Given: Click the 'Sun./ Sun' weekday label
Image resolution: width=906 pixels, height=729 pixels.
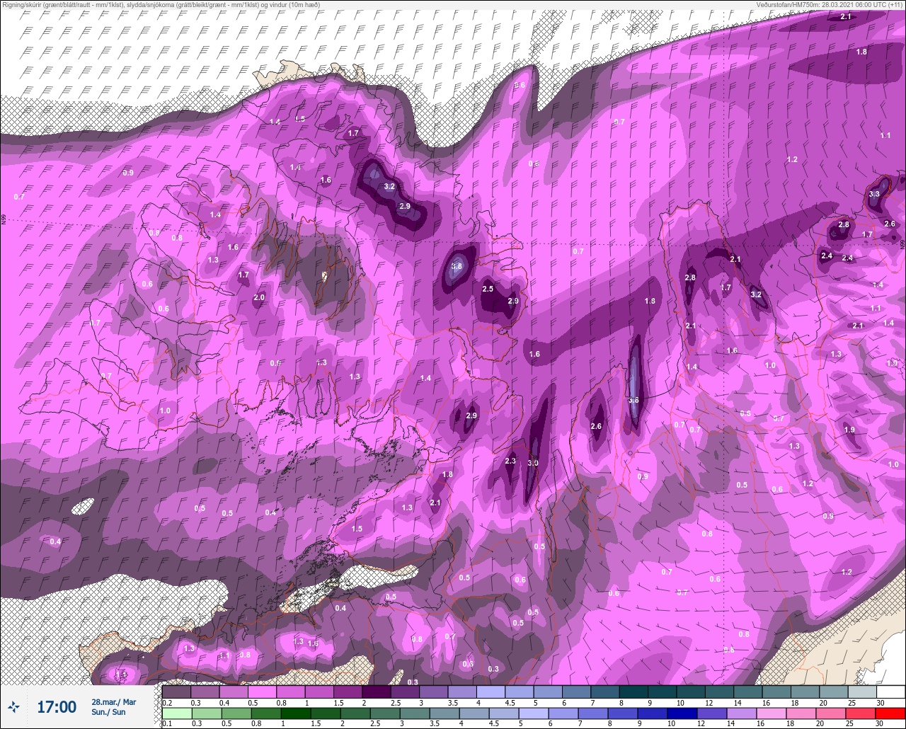Looking at the screenshot, I should pos(108,712).
